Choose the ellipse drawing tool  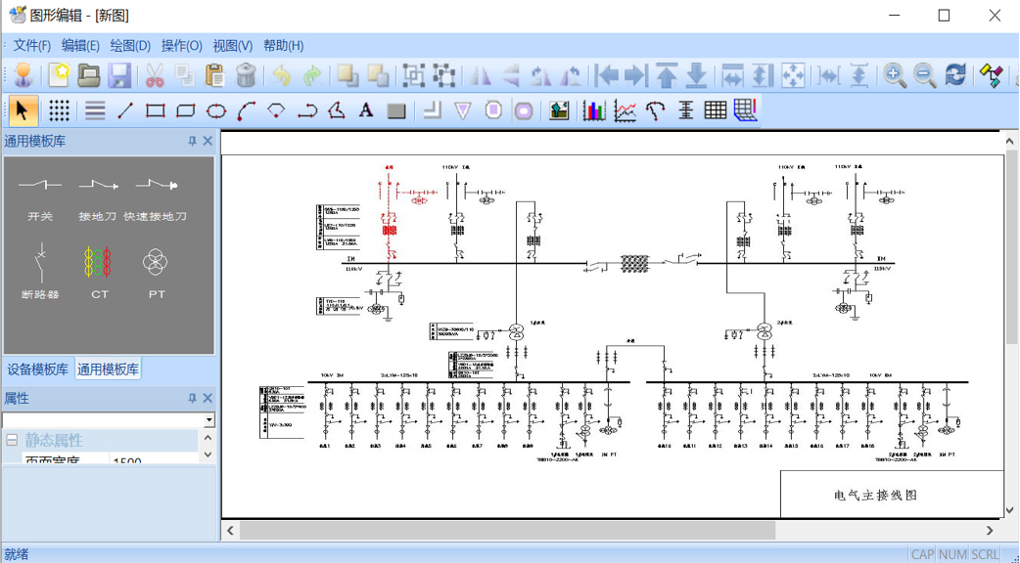216,110
